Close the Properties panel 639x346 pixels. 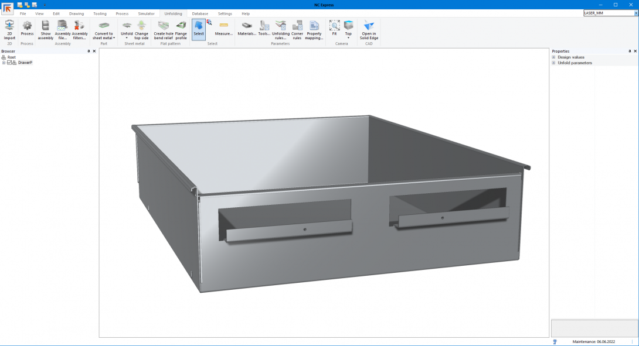tap(635, 52)
